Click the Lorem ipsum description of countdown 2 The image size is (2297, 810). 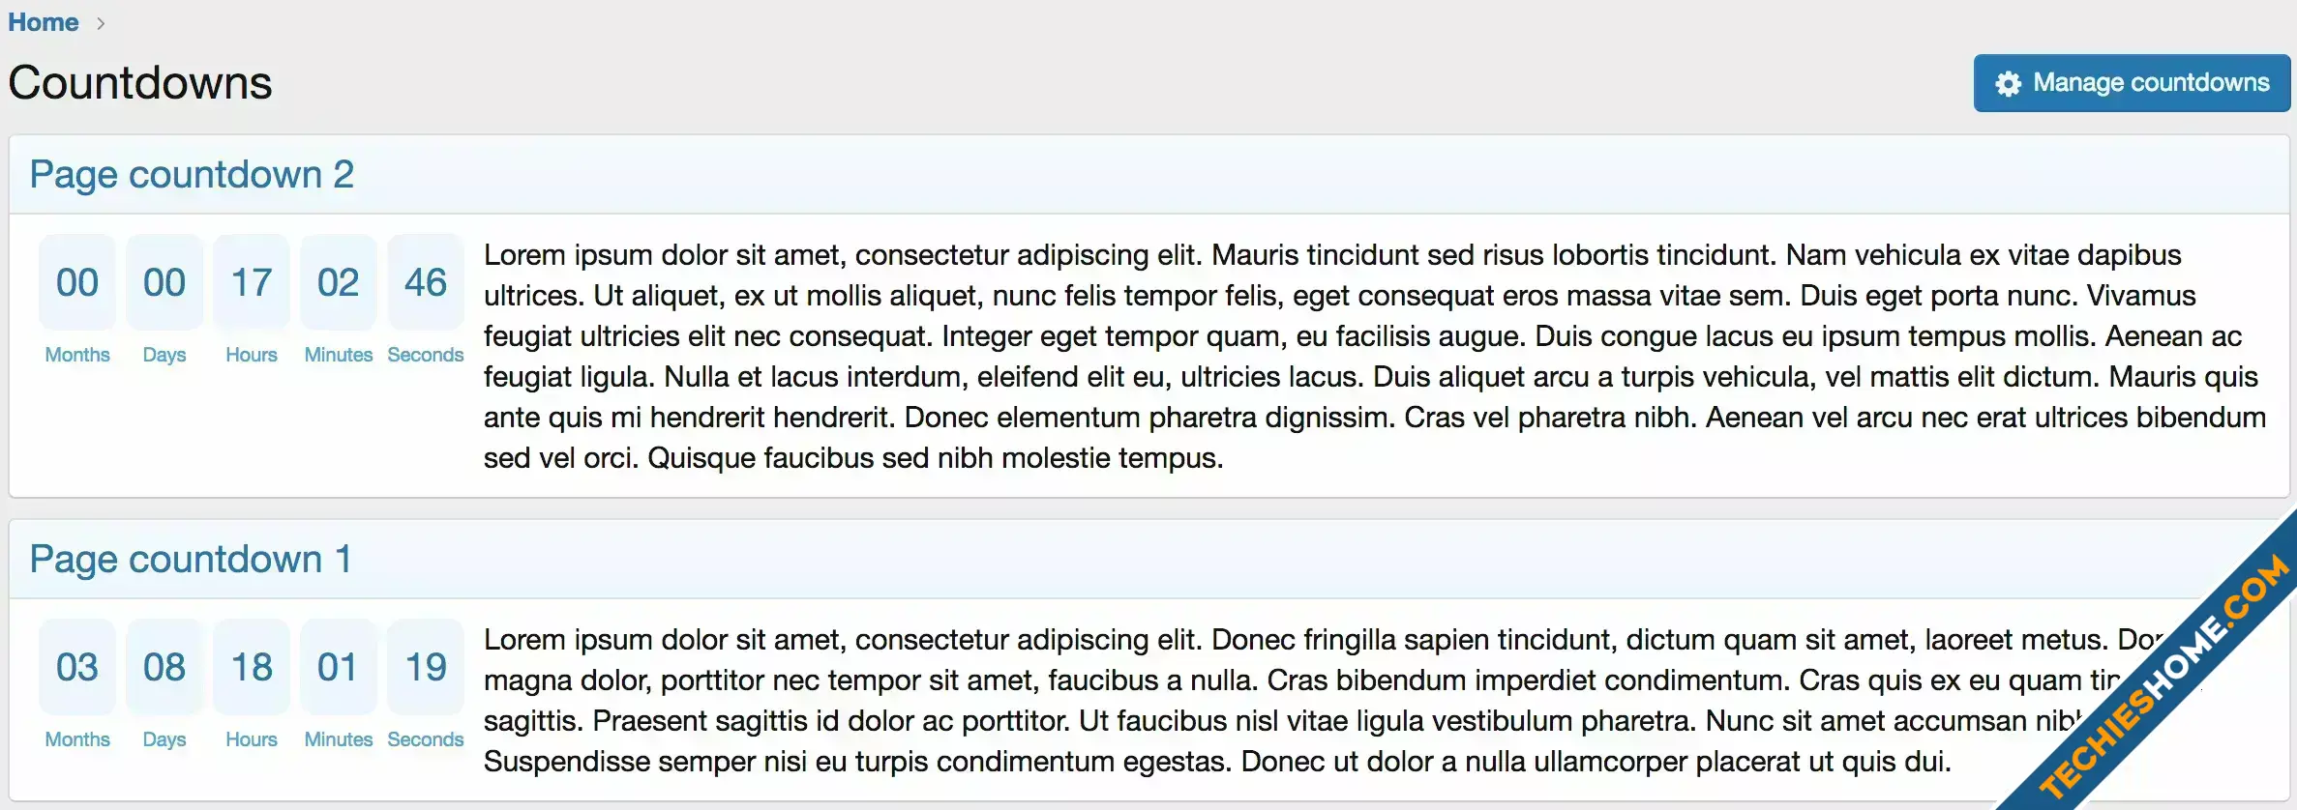coord(1374,357)
